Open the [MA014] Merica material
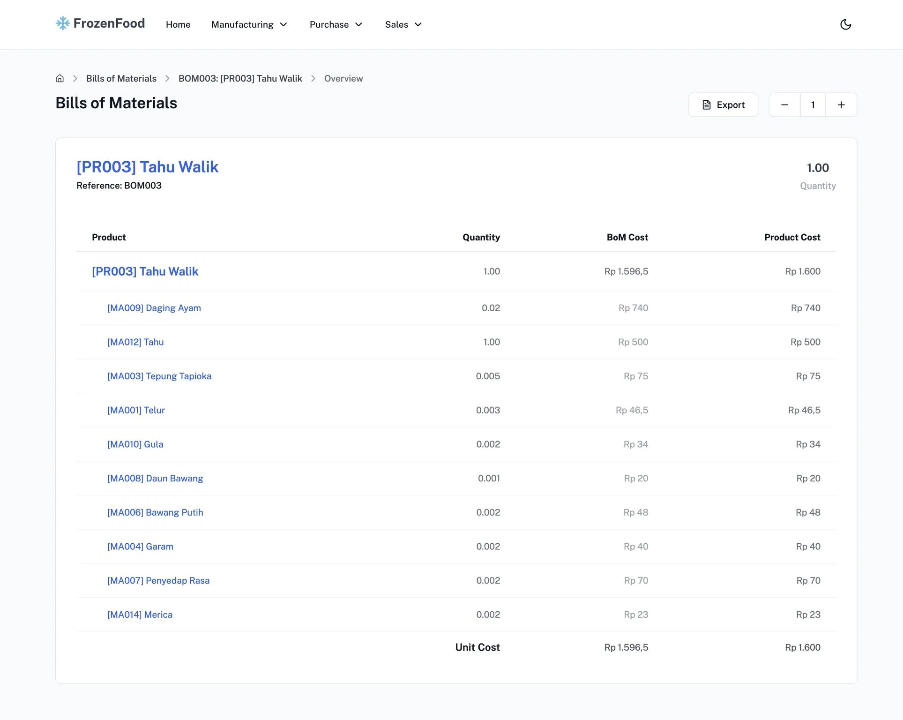The width and height of the screenshot is (903, 720). 140,615
